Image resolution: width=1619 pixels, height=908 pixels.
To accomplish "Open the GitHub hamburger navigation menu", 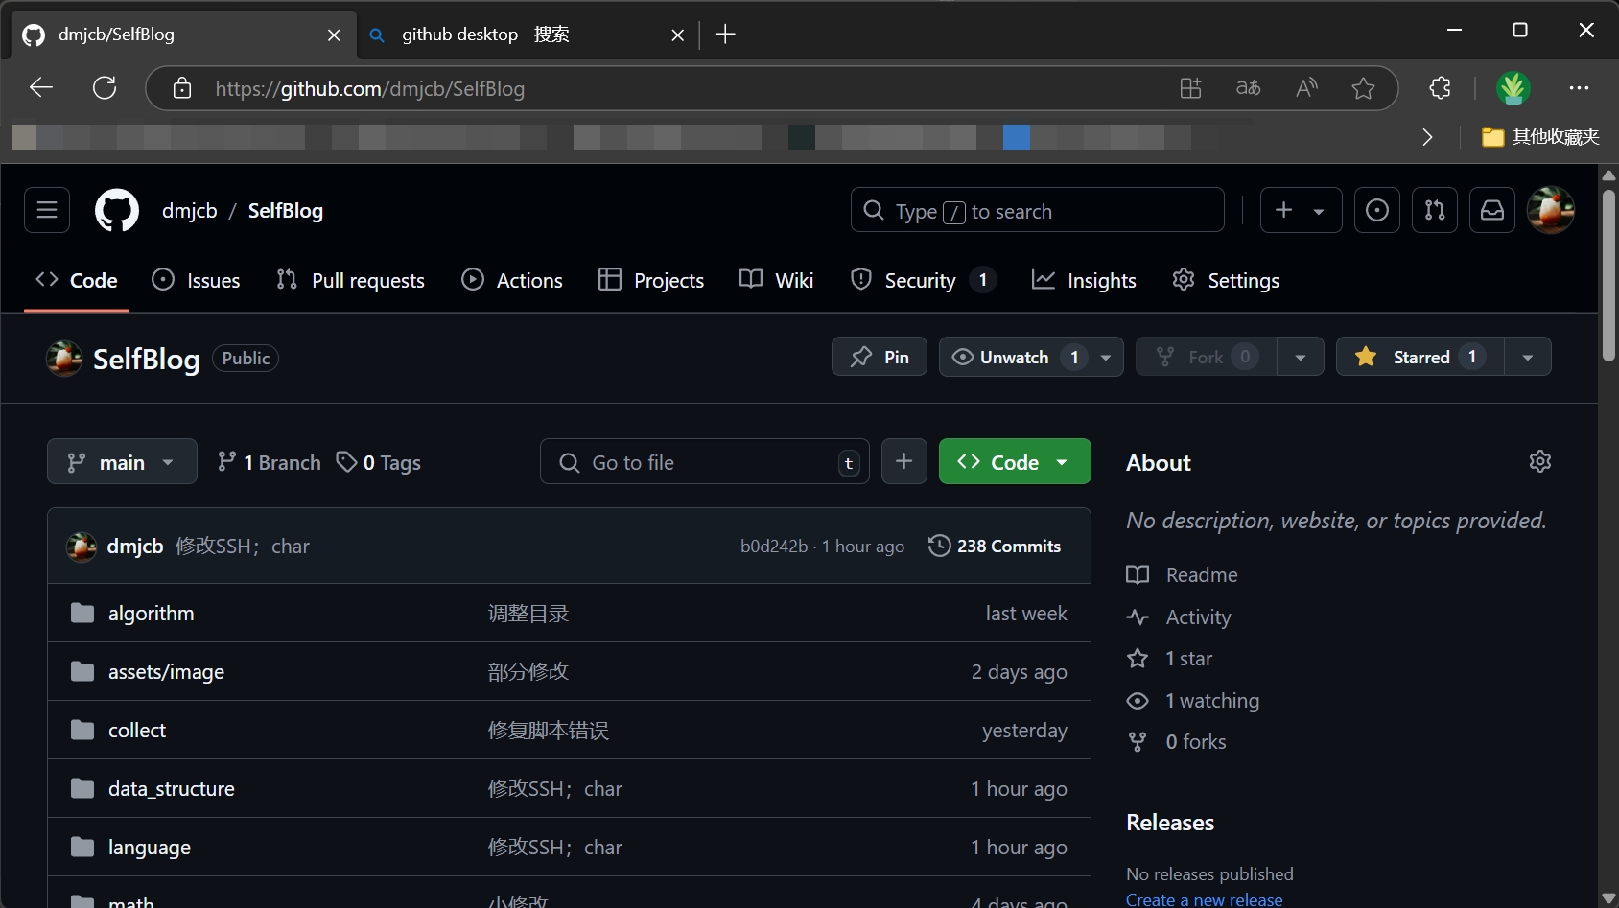I will coord(47,210).
